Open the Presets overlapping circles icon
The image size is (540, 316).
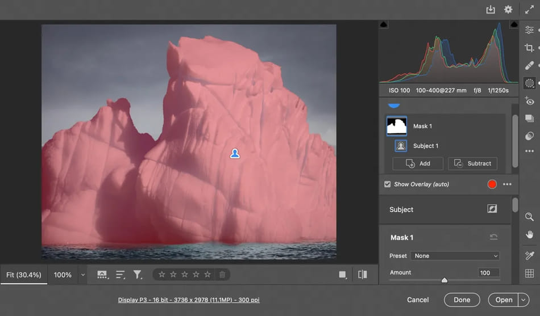[529, 136]
